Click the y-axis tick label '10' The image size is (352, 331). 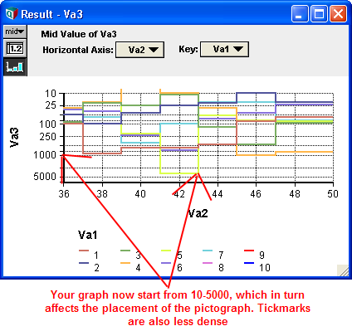51,94
